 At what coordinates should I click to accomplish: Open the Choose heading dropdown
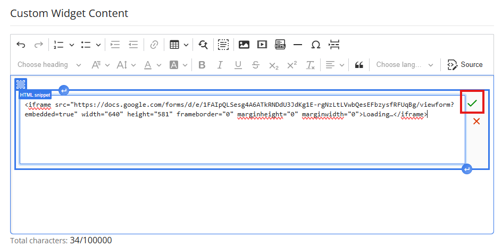[49, 65]
